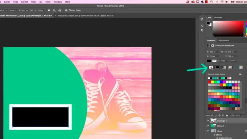Open the Type menu
The width and height of the screenshot is (247, 139).
(x=15, y=2)
